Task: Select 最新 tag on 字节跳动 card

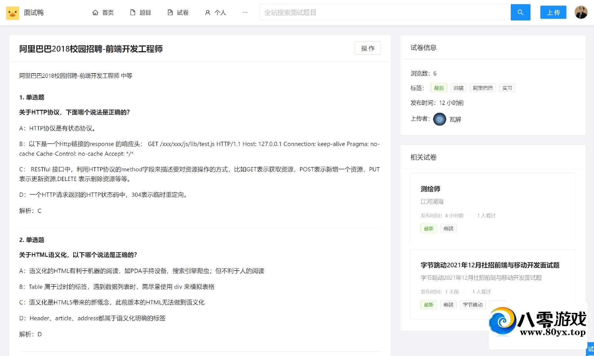Action: coord(428,305)
